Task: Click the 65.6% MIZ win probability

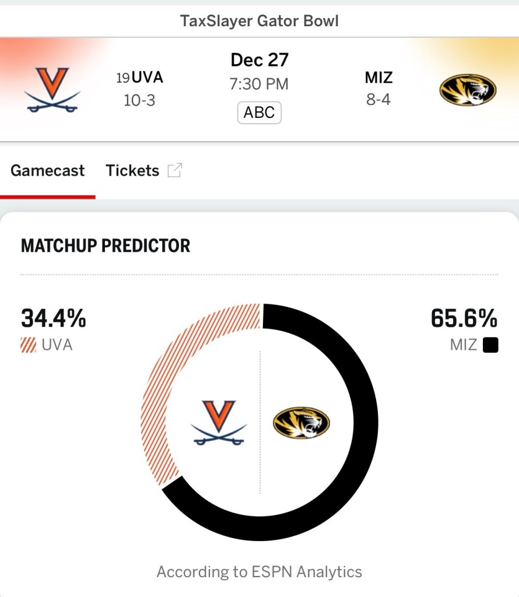Action: 464,318
